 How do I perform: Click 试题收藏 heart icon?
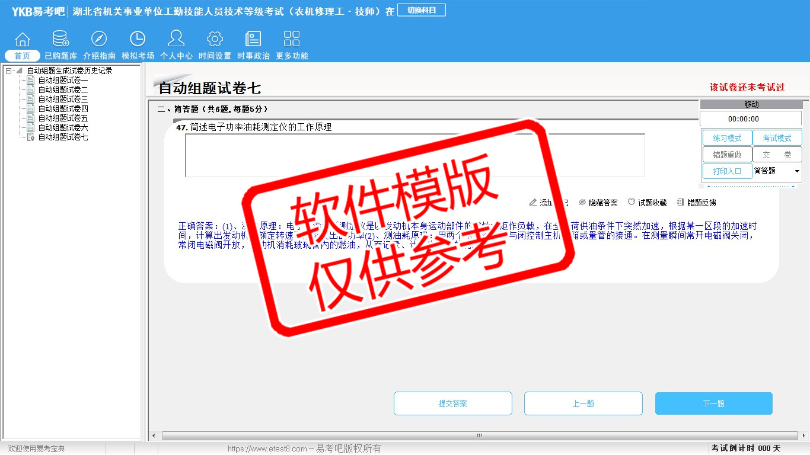632,203
